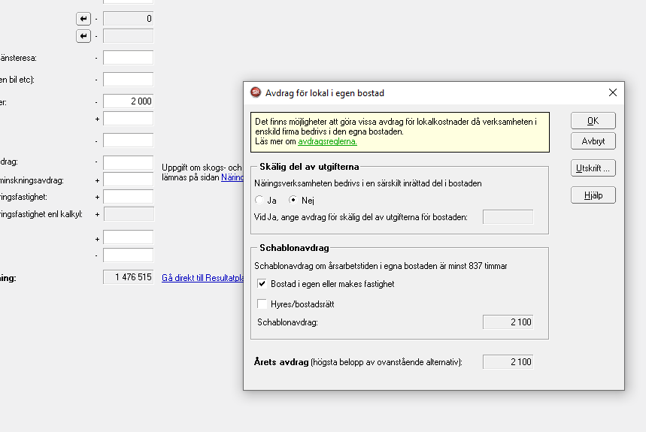Cancel the dialog with Avbryt
The height and width of the screenshot is (432, 646).
tap(593, 141)
